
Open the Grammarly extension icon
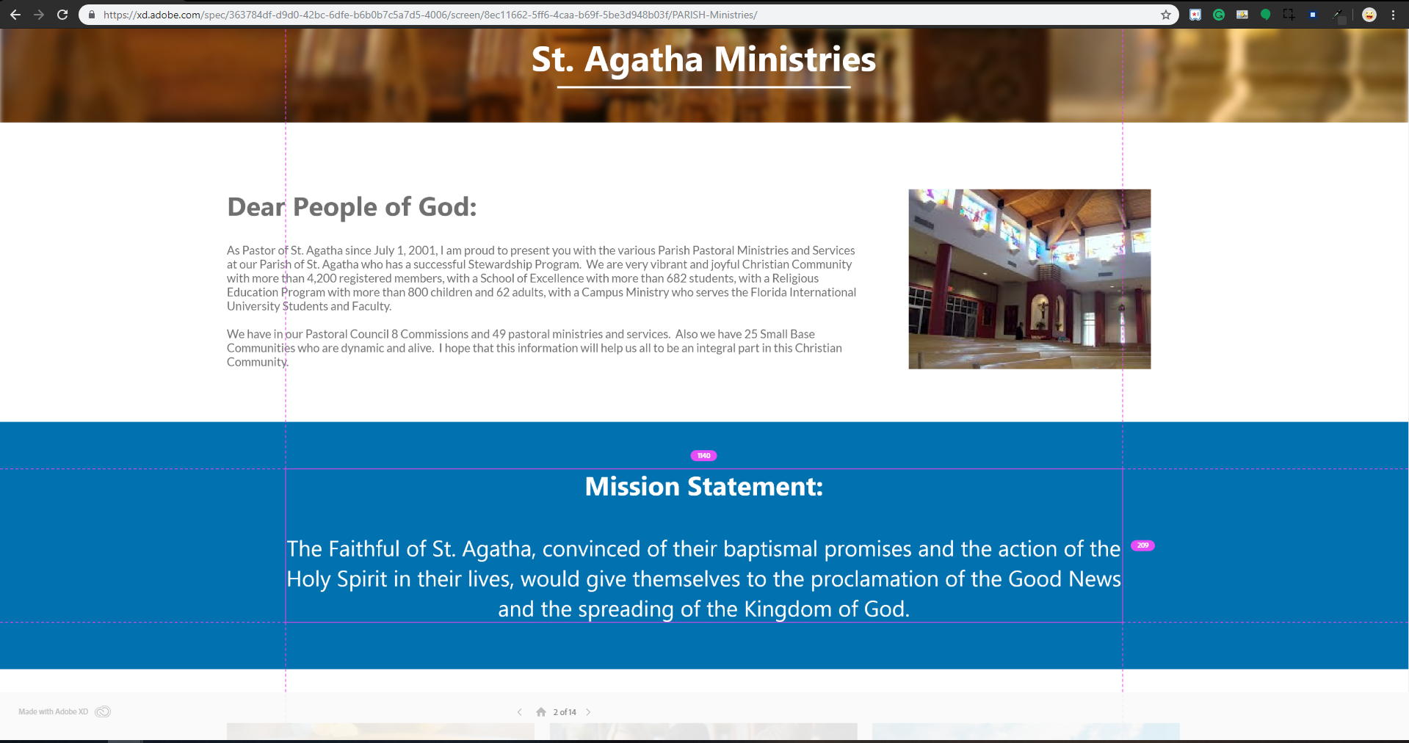pos(1219,15)
